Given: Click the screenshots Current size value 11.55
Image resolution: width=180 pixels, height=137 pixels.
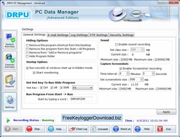Looking at the screenshot, I should (135, 84).
